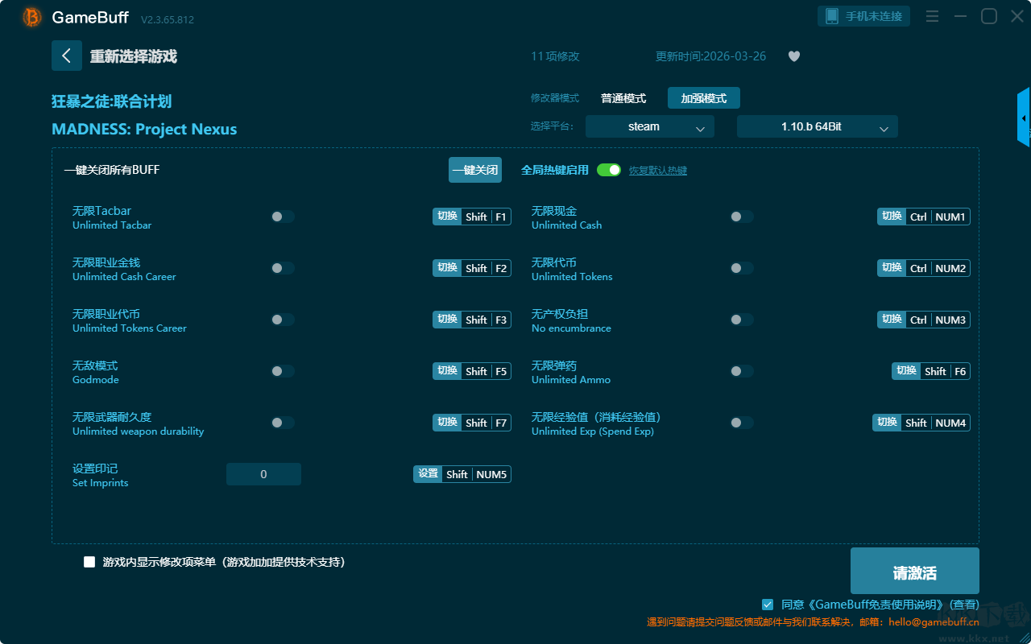Expand the blue side panel arrow
1031x644 pixels.
pyautogui.click(x=1024, y=118)
